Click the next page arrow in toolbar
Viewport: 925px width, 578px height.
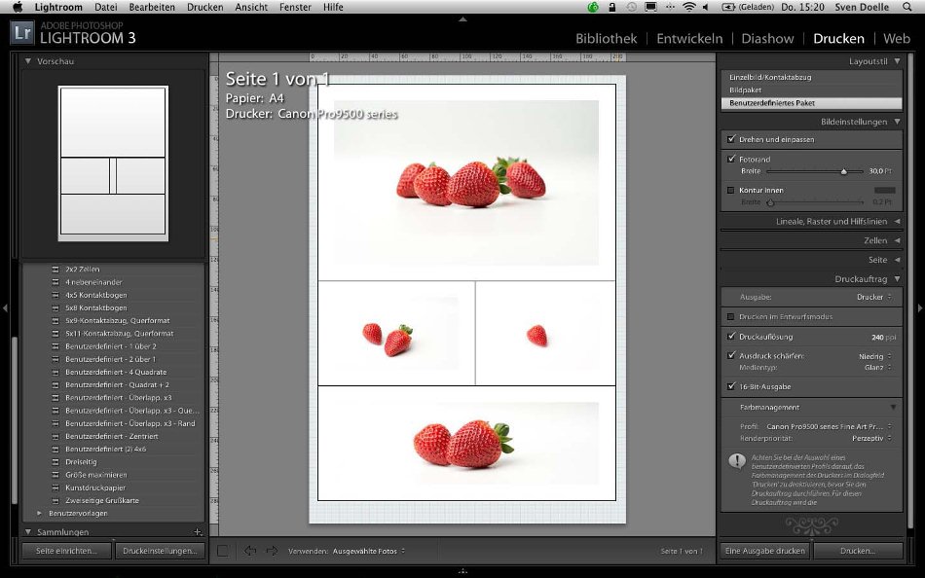pyautogui.click(x=272, y=551)
